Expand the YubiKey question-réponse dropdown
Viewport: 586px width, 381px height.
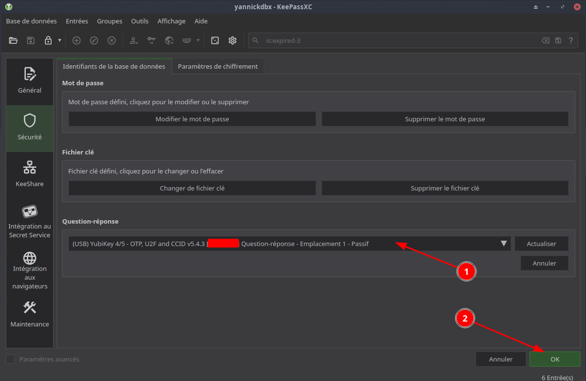pyautogui.click(x=504, y=244)
